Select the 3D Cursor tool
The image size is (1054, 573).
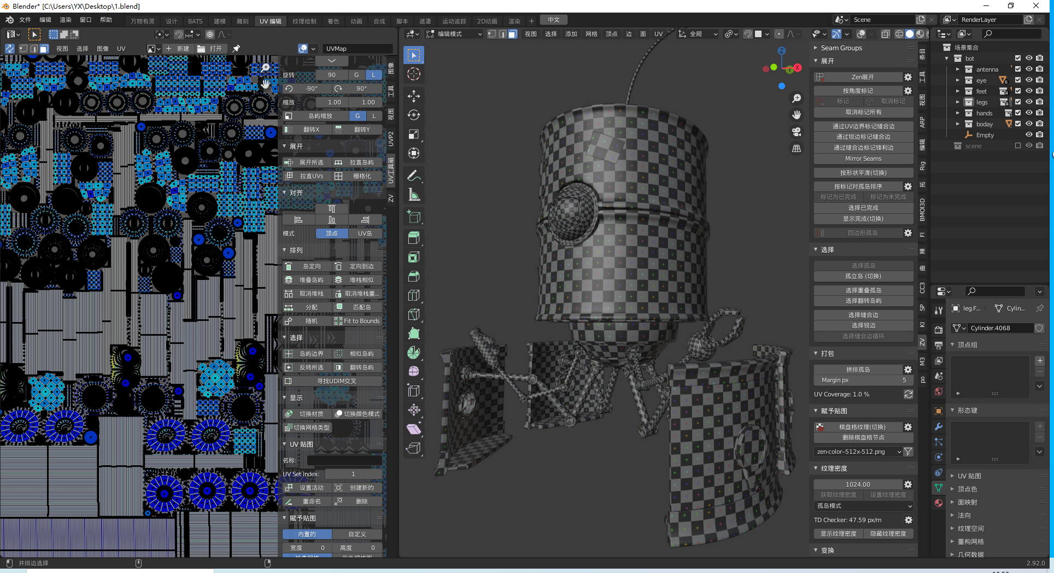click(x=414, y=74)
